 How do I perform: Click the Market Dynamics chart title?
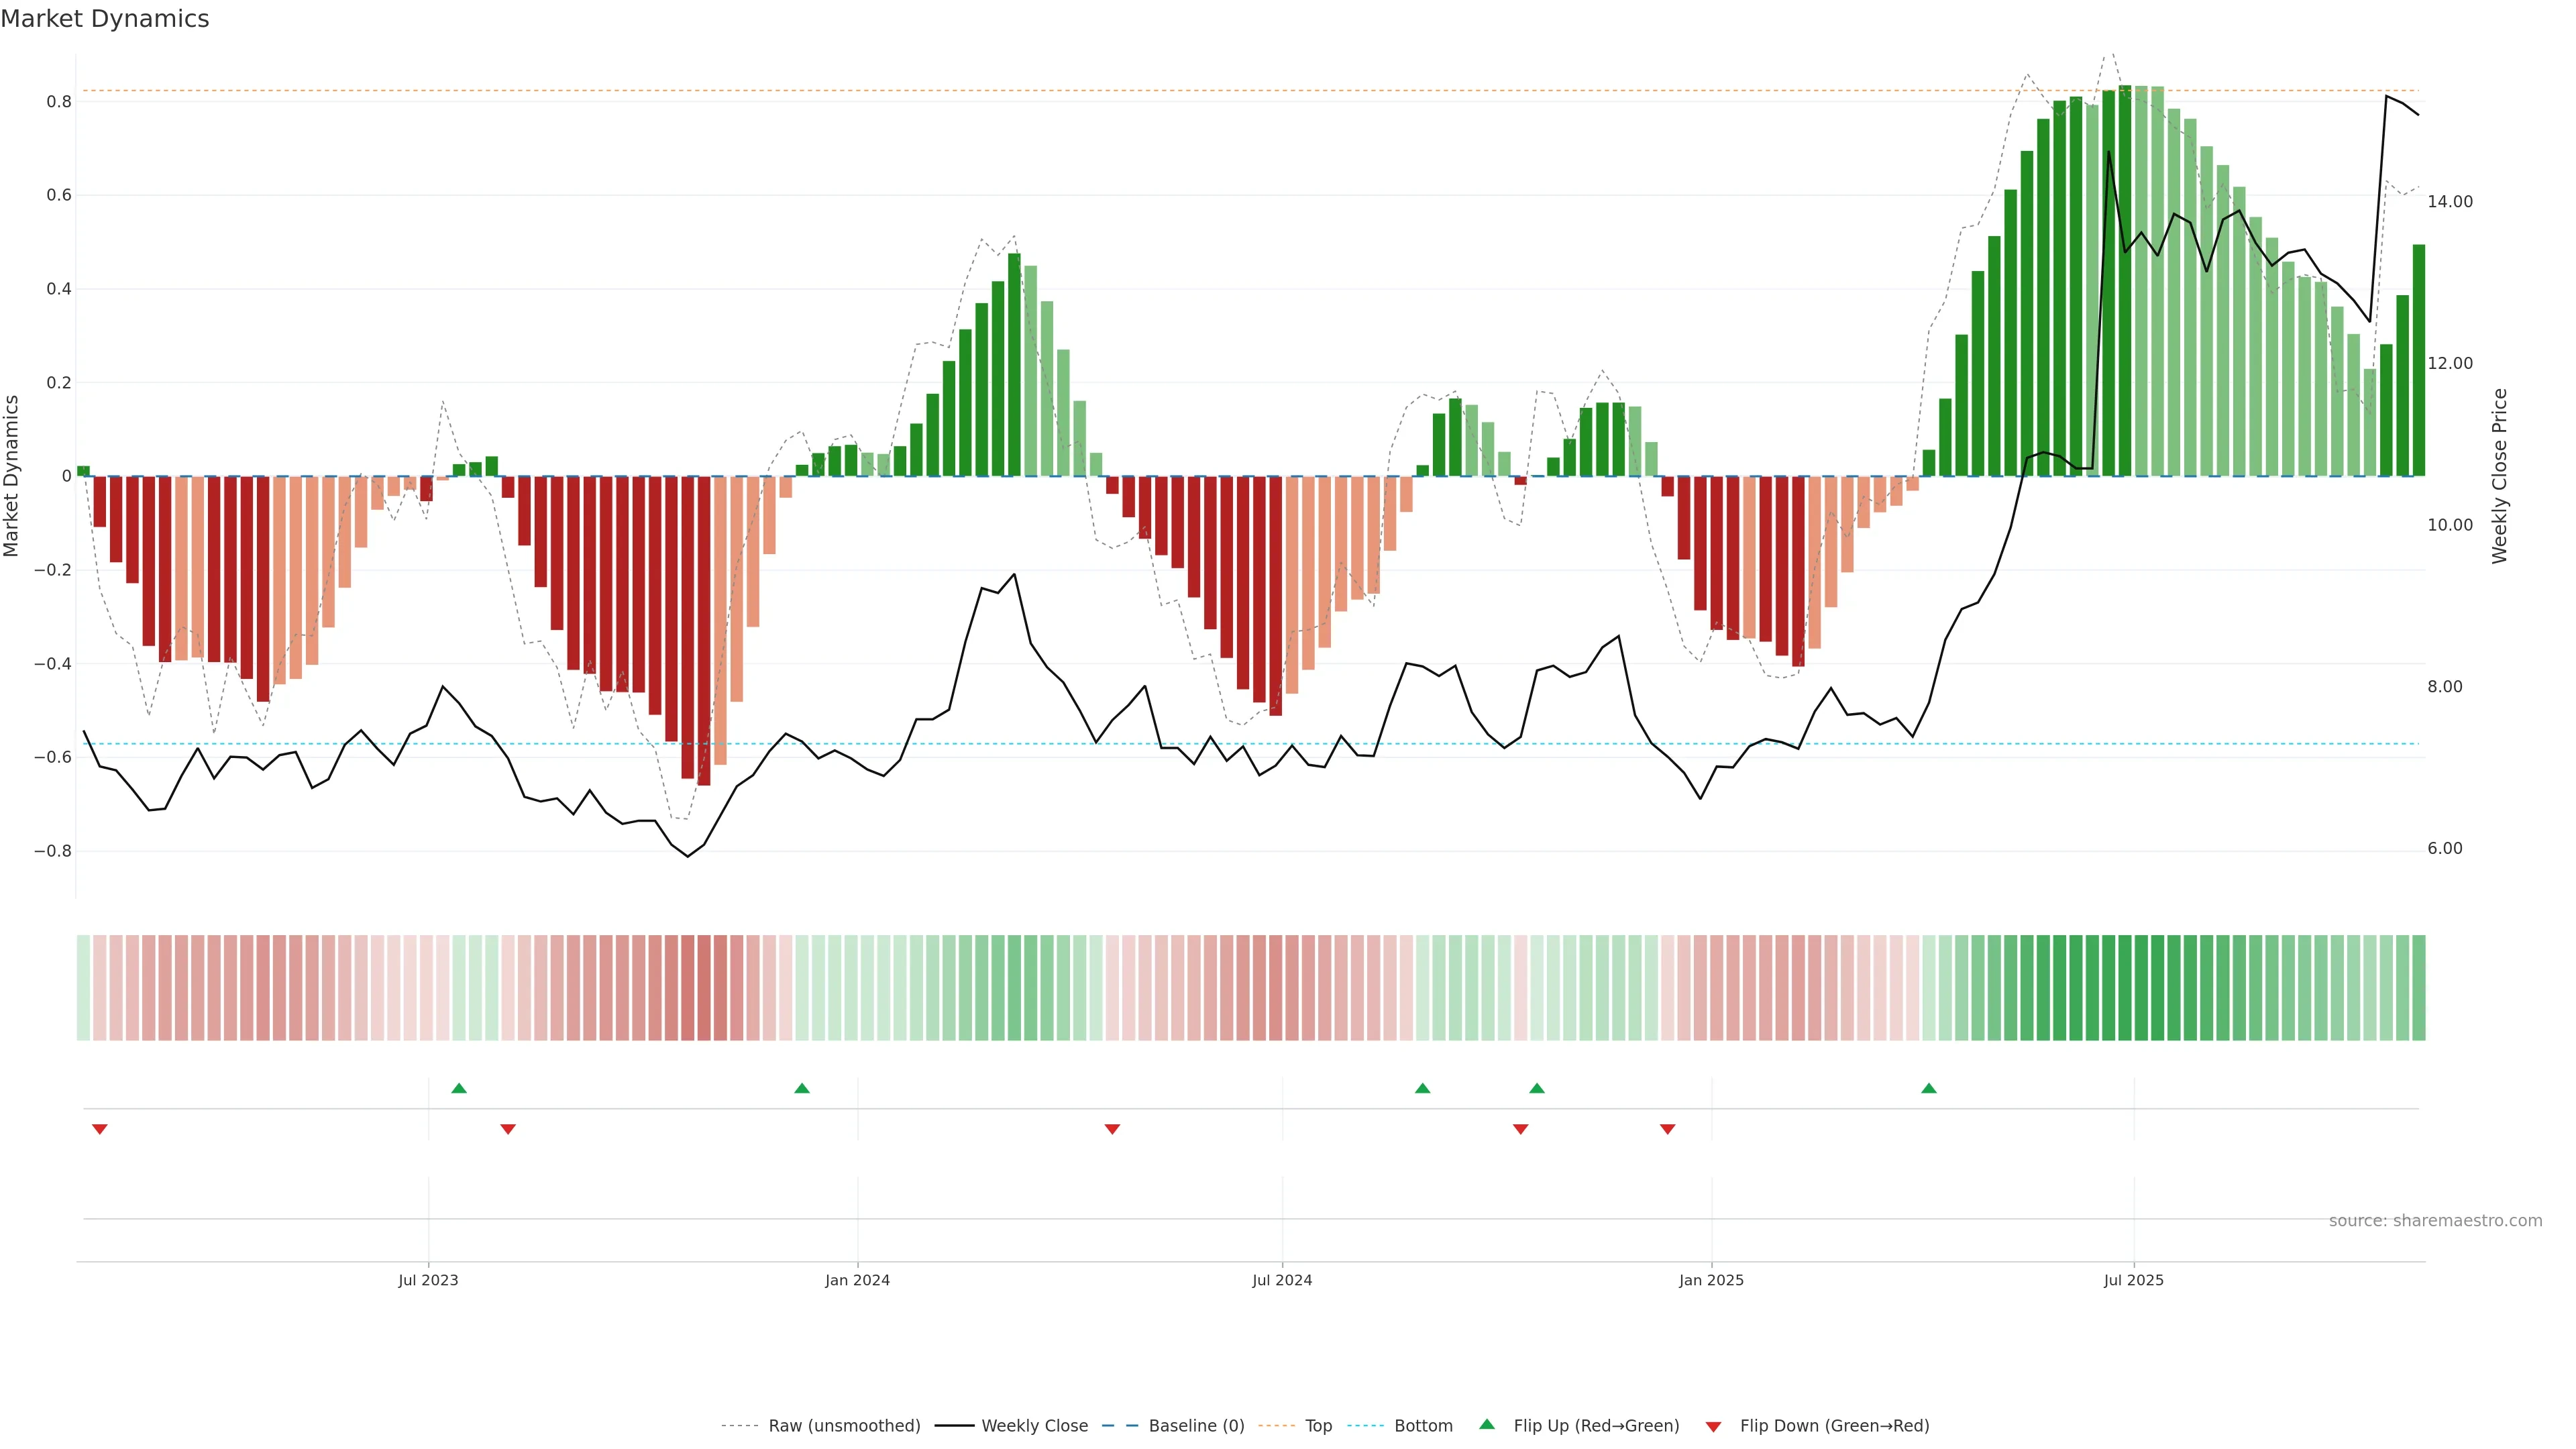(x=105, y=19)
